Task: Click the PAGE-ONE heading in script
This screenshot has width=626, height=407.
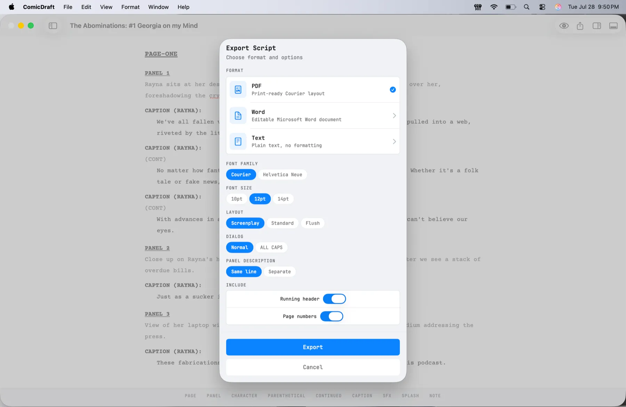Action: [161, 54]
